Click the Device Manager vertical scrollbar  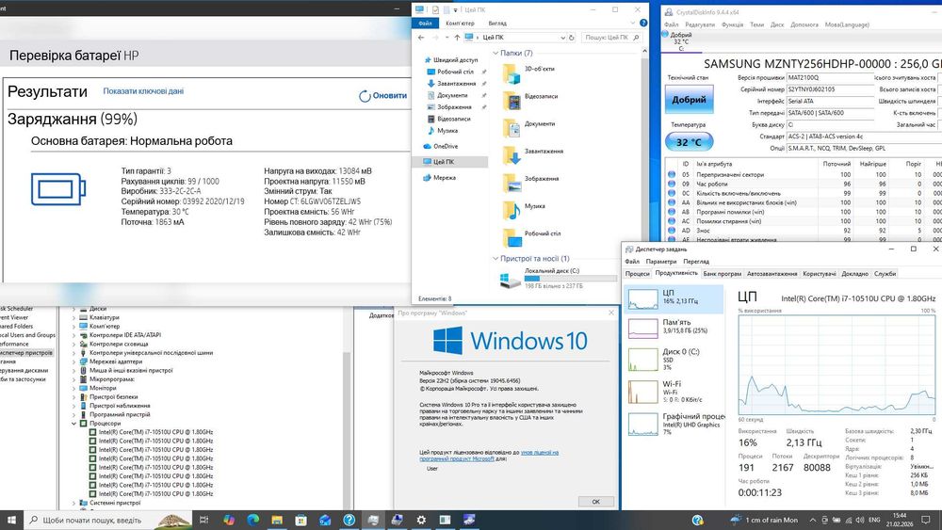pyautogui.click(x=347, y=409)
